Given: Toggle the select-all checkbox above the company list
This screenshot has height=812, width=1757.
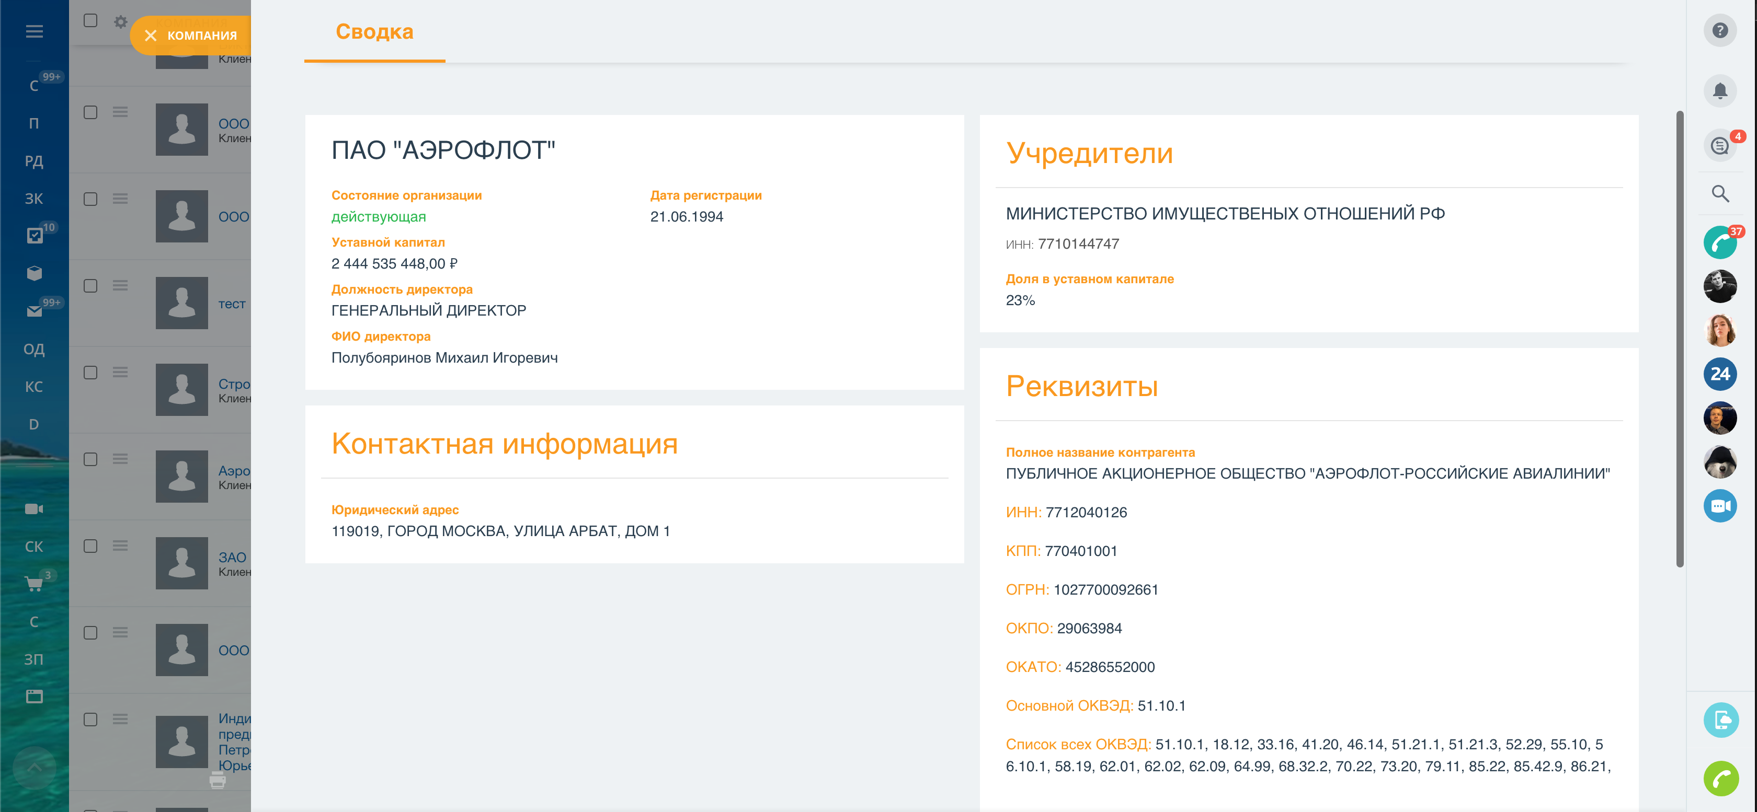Looking at the screenshot, I should pyautogui.click(x=89, y=21).
